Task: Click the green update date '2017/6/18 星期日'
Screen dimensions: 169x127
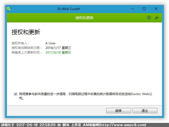Action: tap(58, 53)
